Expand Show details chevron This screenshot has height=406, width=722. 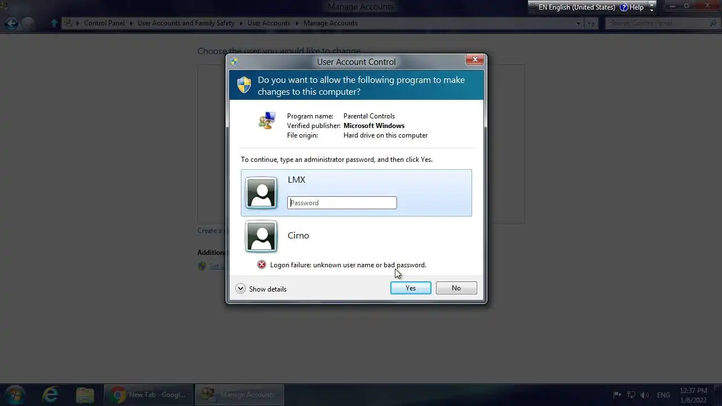click(240, 288)
